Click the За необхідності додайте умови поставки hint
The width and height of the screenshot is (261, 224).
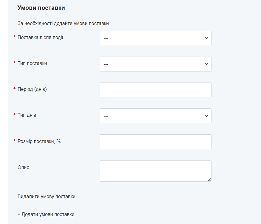pyautogui.click(x=63, y=24)
